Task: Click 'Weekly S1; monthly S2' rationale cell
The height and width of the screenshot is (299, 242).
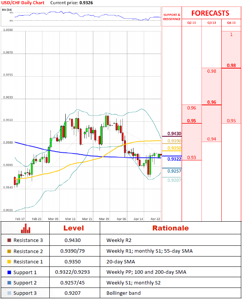Action: point(133,283)
